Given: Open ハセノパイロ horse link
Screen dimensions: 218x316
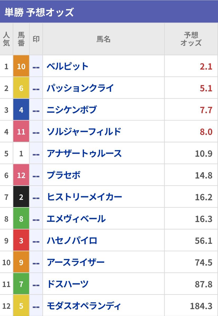Looking at the screenshot, I should click(72, 241).
